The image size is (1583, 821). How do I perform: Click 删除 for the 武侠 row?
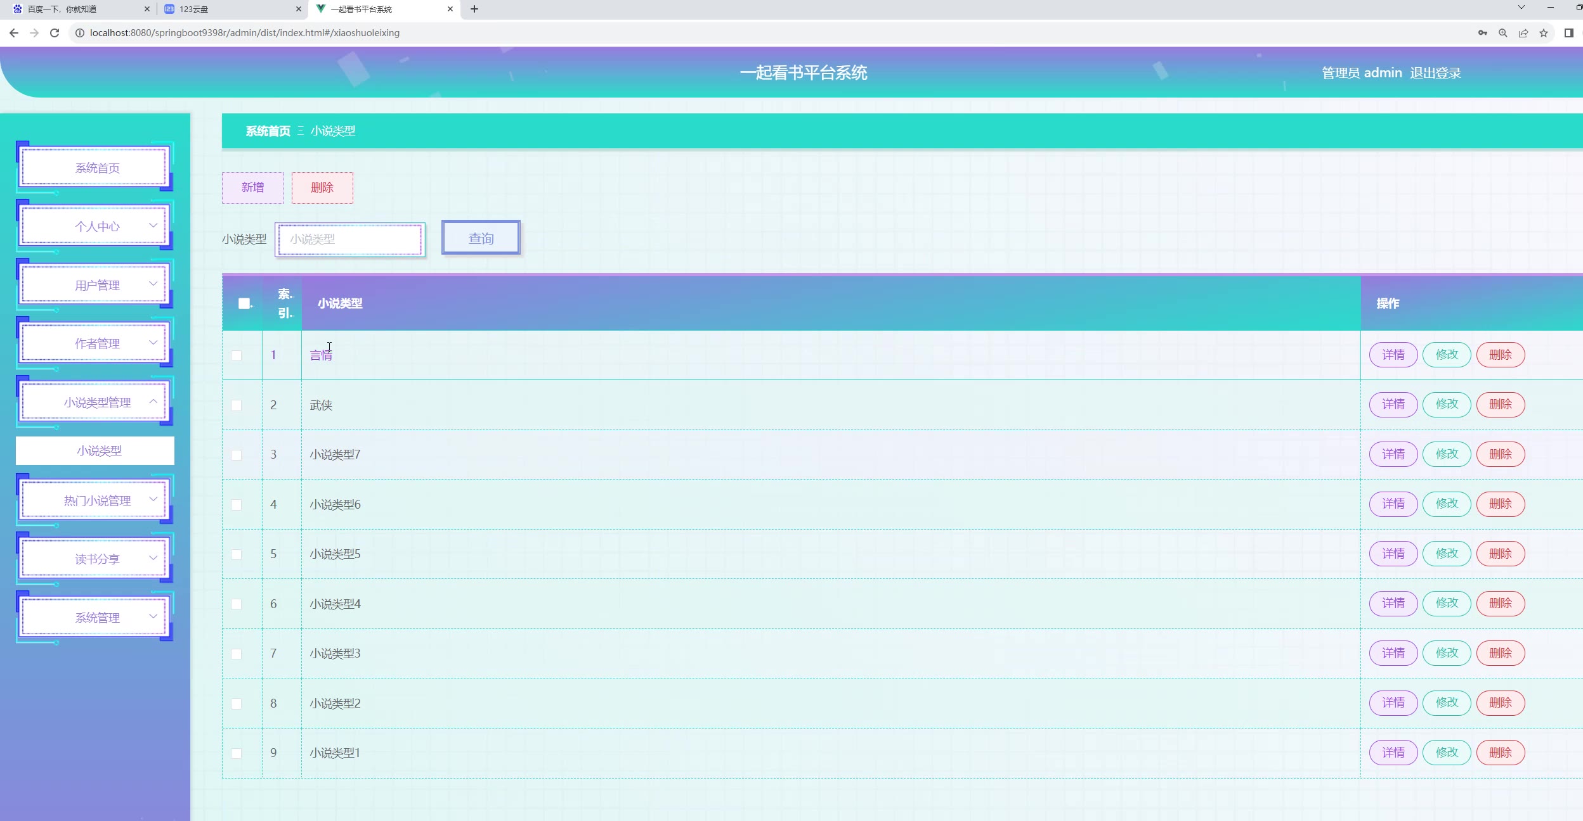(1501, 404)
